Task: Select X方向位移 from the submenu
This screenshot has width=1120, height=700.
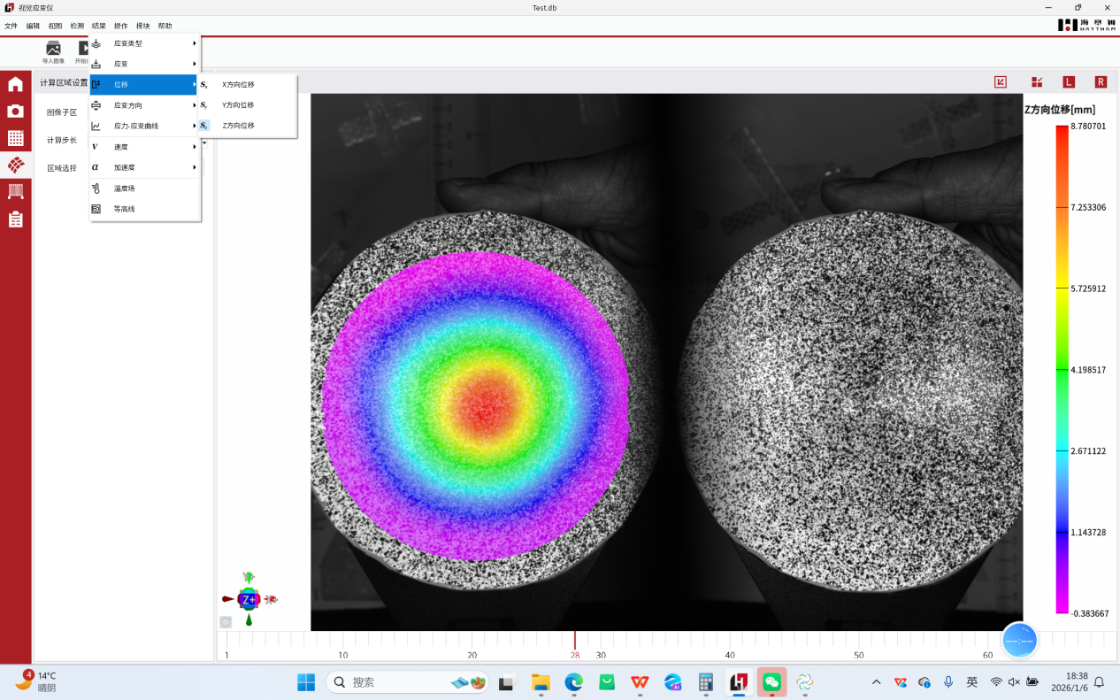Action: click(x=238, y=85)
